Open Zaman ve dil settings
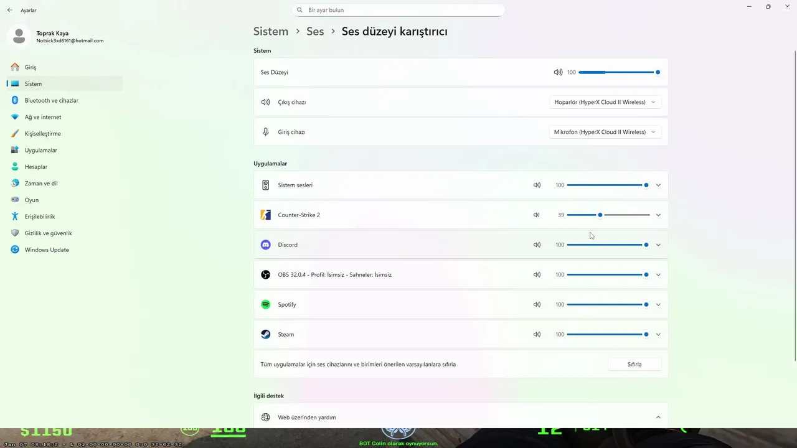The image size is (797, 448). tap(65, 183)
